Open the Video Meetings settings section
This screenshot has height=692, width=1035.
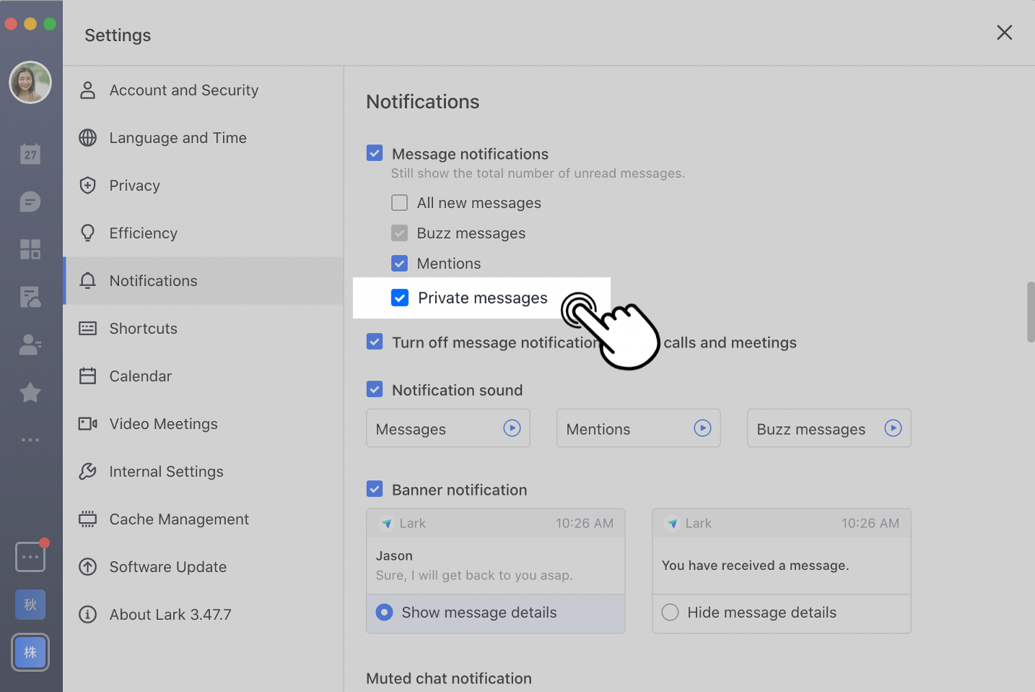(x=163, y=423)
